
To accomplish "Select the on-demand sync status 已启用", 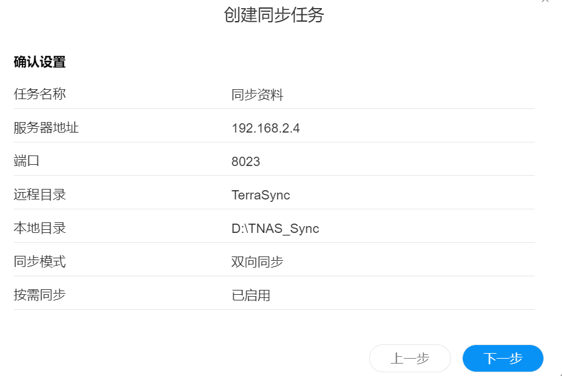I will [251, 295].
